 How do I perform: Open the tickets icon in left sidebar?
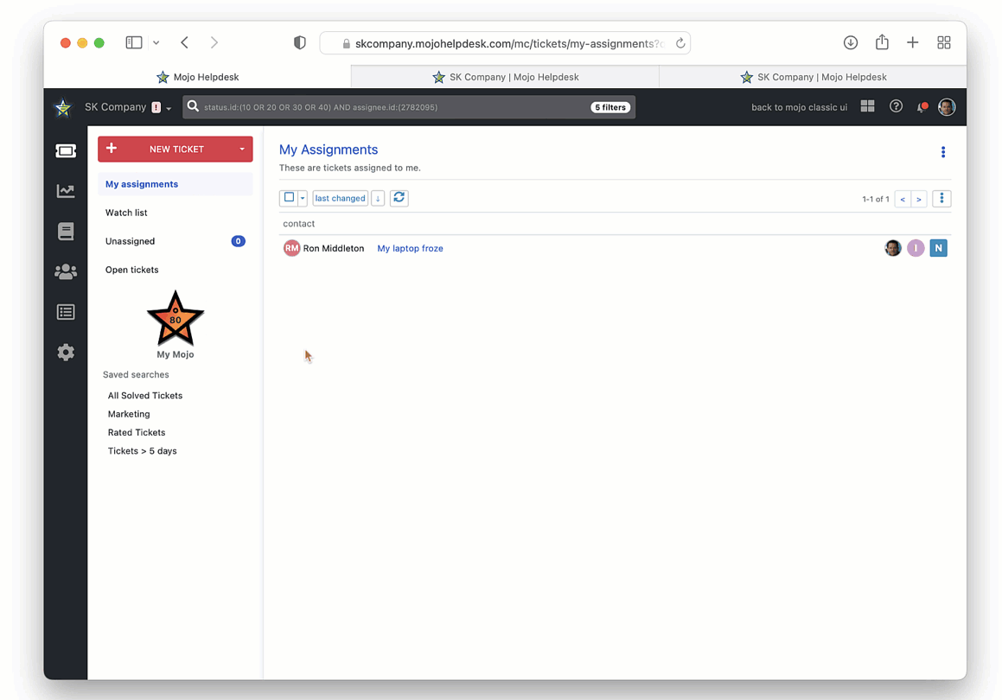point(66,151)
